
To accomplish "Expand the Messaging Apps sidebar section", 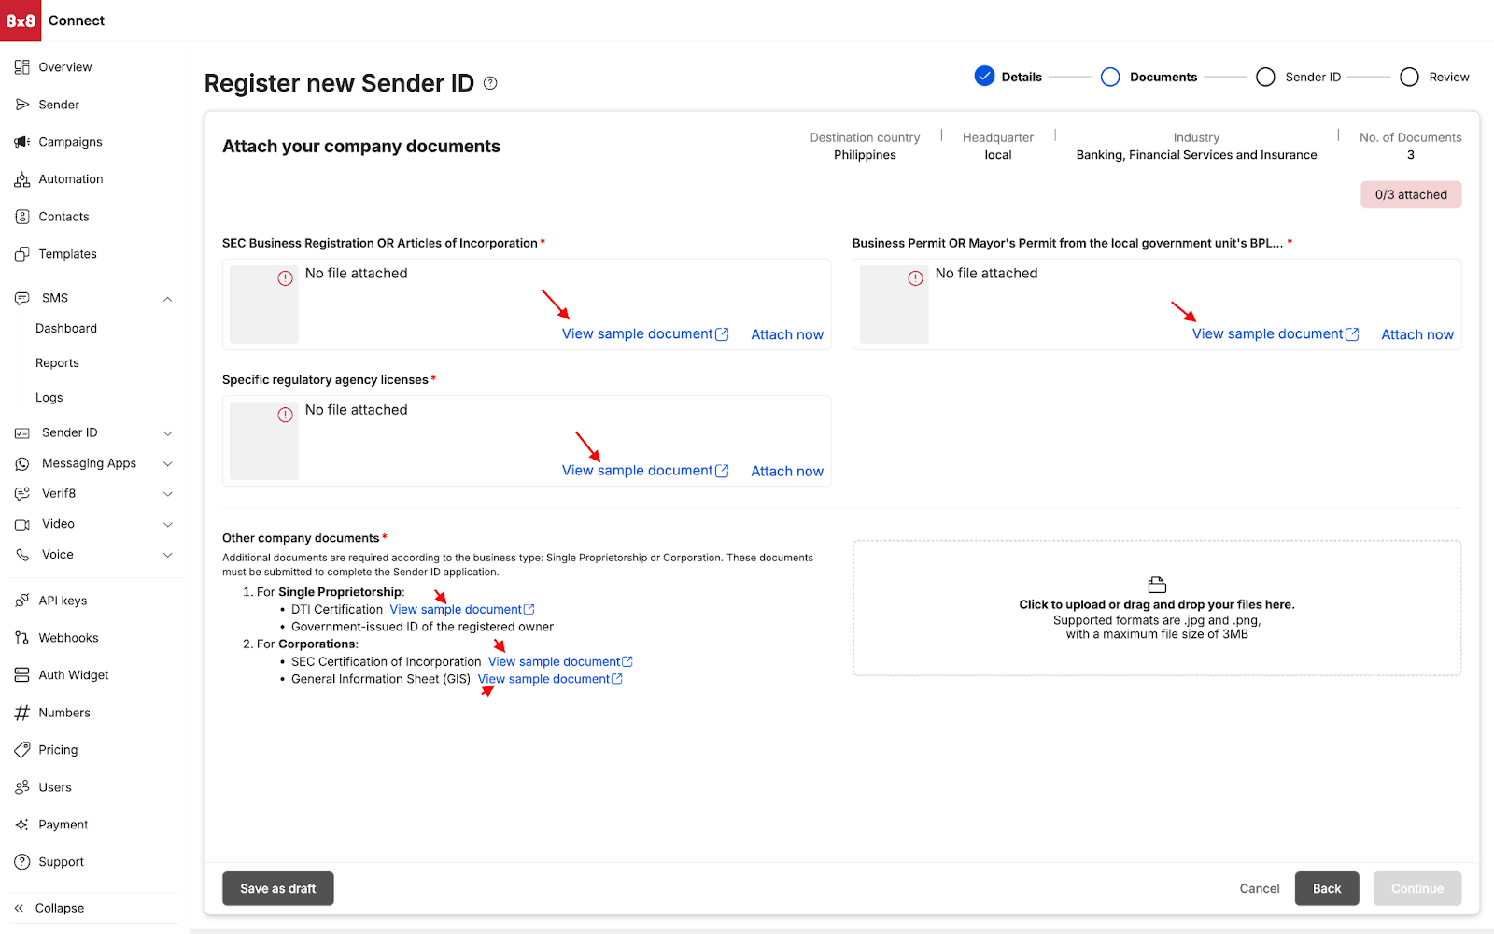I will pos(168,463).
